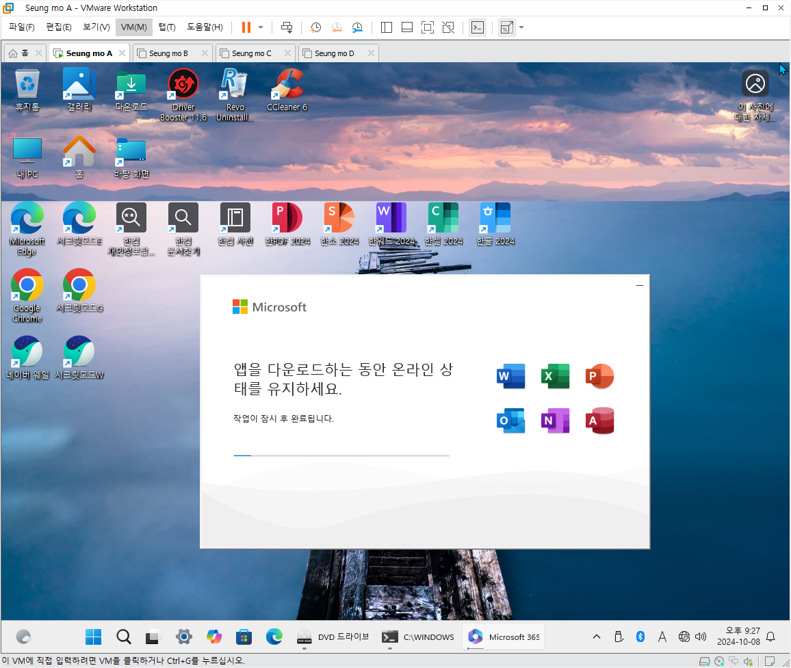This screenshot has height=668, width=791.
Task: Switch to Microsoft 365 taskbar item
Action: [504, 637]
